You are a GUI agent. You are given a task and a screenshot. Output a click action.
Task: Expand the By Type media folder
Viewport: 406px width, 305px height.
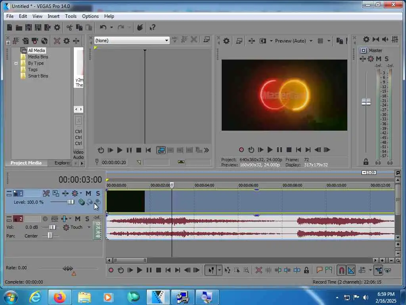[16, 63]
